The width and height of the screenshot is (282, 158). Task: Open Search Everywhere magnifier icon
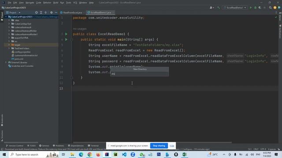(270, 8)
